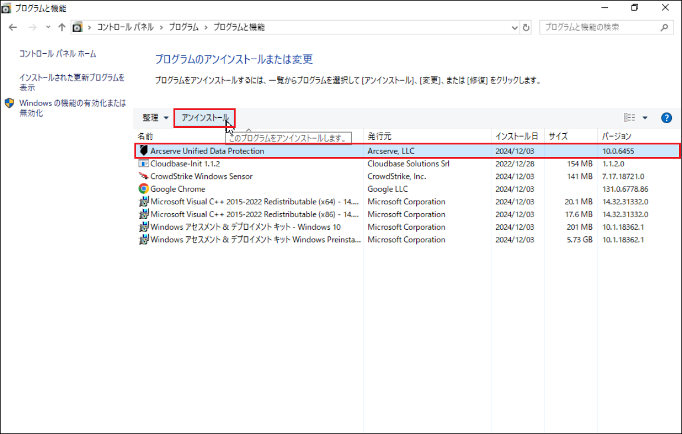The height and width of the screenshot is (434, 682).
Task: Select Cloudbase-Init 1.1.2 entry
Action: [185, 164]
